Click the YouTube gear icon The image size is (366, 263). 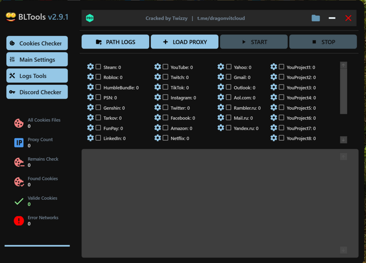(157, 67)
